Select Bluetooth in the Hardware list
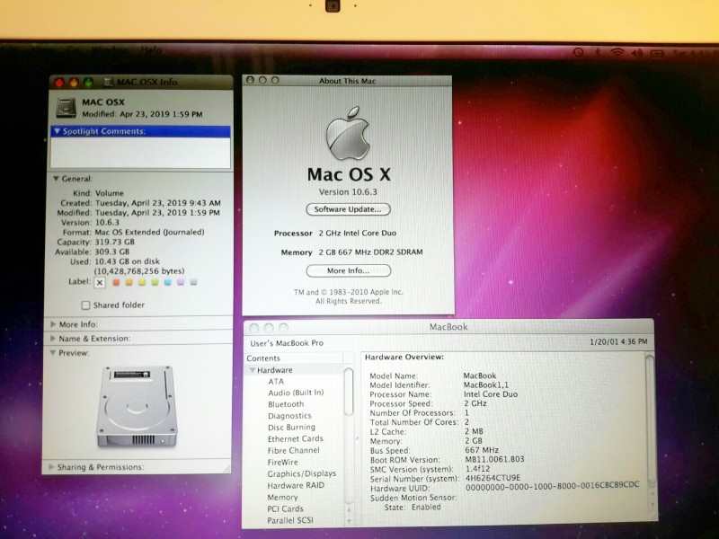 286,404
